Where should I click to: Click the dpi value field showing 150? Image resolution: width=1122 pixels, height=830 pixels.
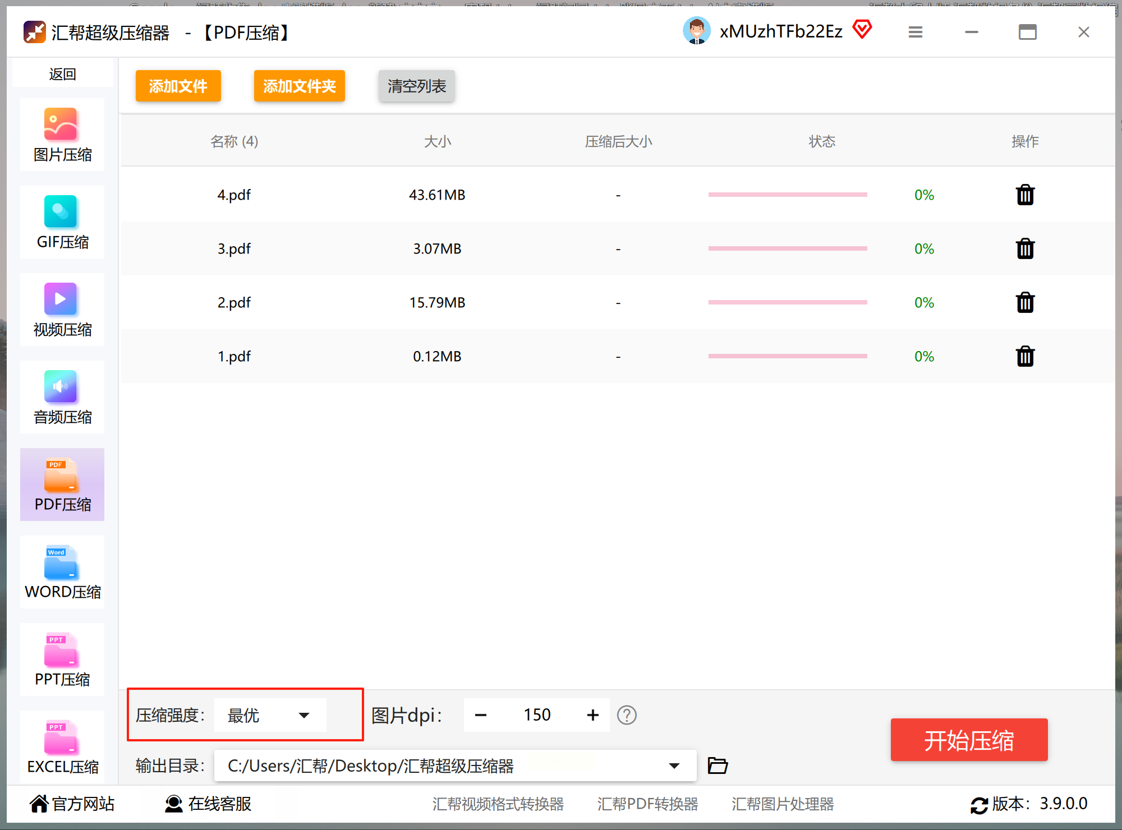point(537,715)
